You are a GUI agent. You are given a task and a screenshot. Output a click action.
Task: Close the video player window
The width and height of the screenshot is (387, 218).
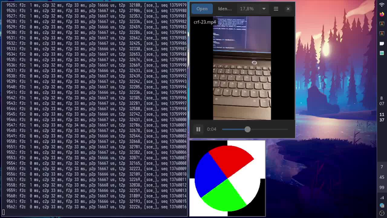(288, 8)
